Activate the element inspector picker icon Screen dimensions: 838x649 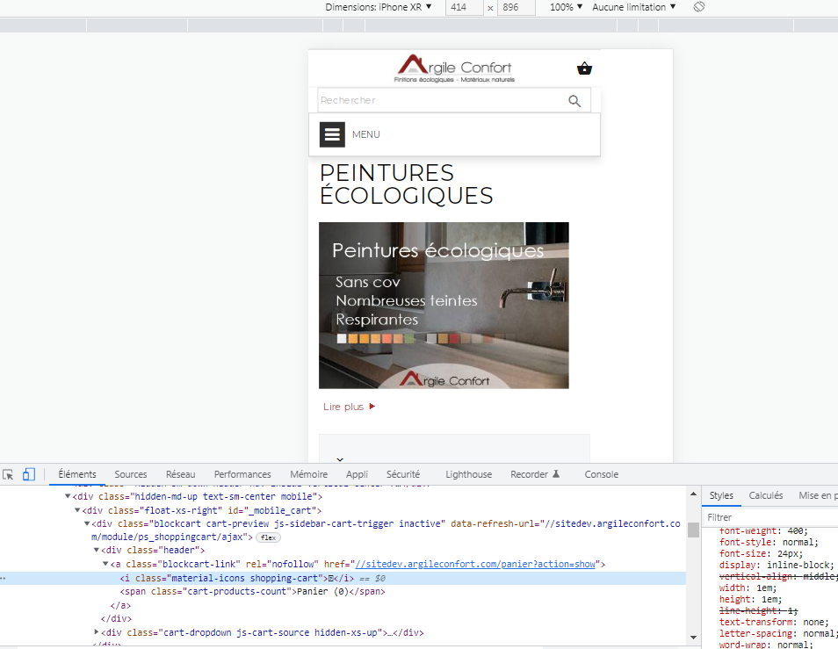point(8,474)
